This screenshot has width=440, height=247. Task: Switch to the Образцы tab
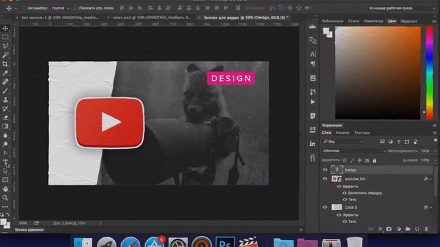408,21
